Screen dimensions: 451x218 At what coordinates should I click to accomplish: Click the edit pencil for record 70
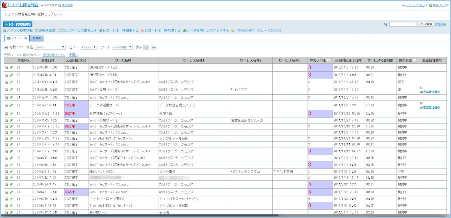(11, 127)
